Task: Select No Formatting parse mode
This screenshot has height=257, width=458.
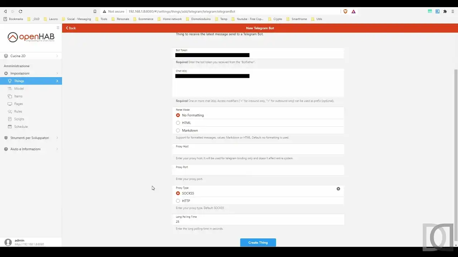Action: click(x=258, y=115)
